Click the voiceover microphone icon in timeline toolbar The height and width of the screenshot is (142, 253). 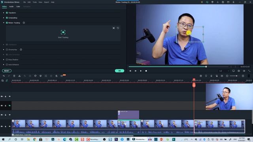(x=211, y=76)
